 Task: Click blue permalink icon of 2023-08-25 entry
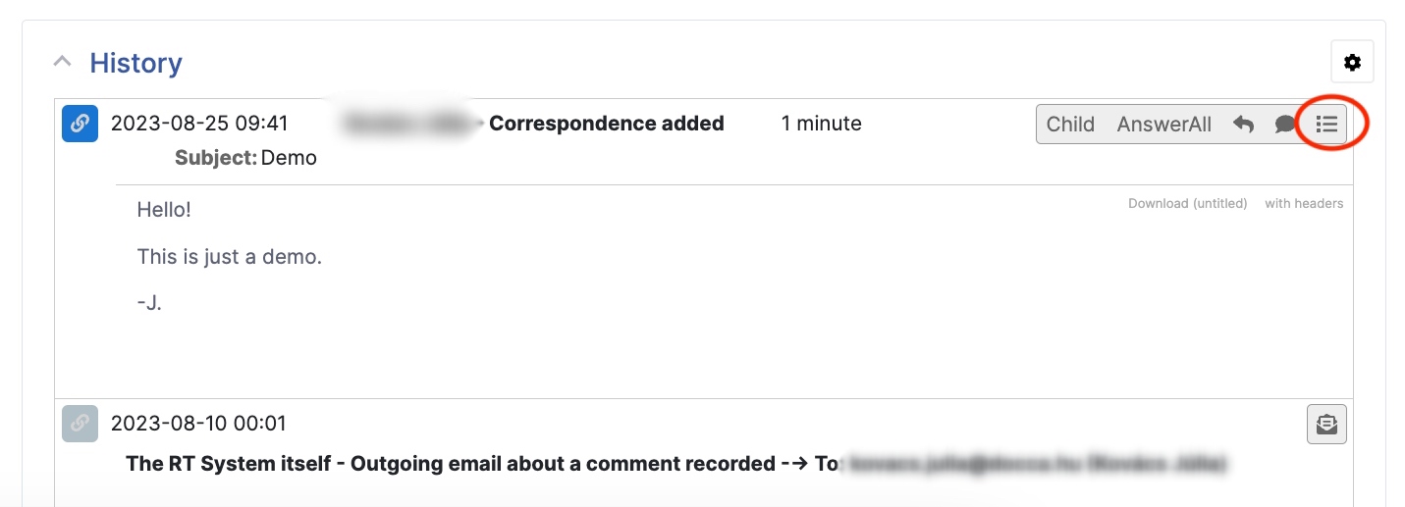80,125
